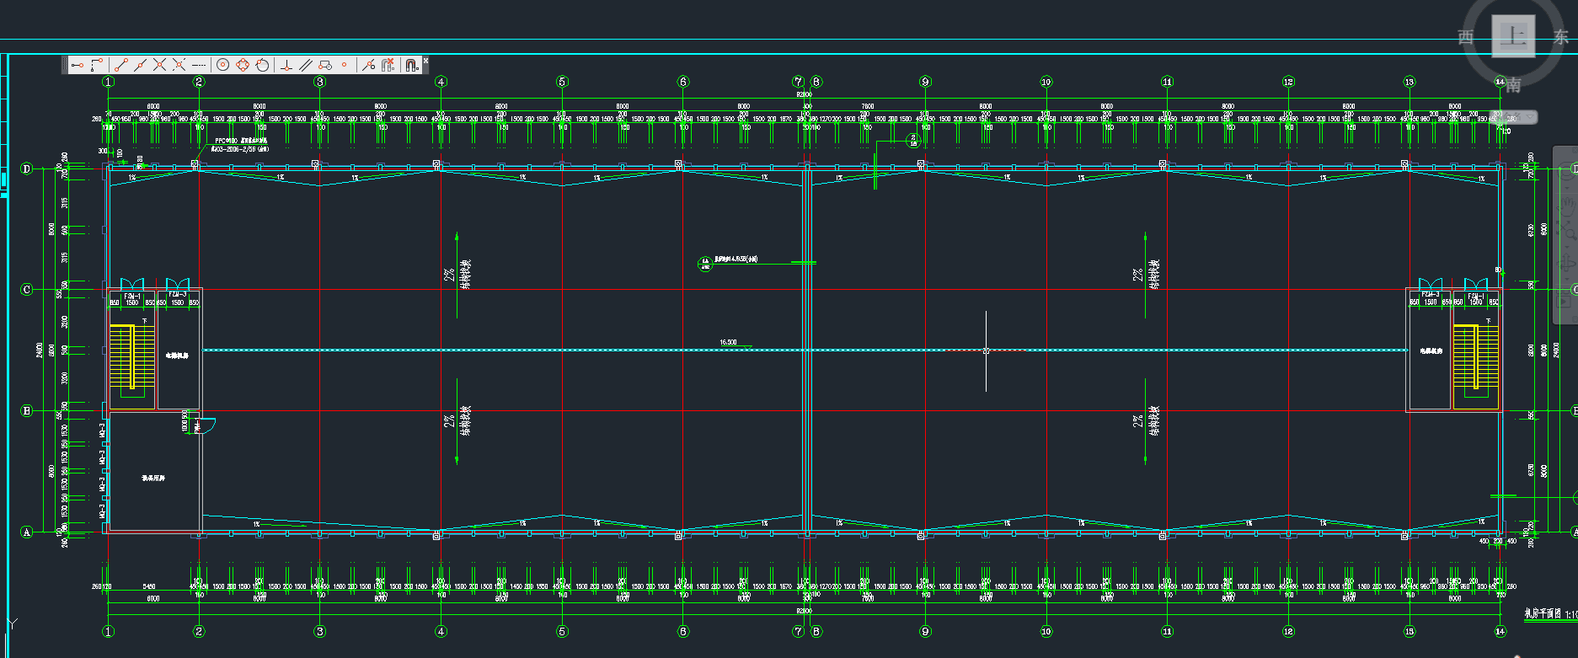
Task: Pick Snap to Apparent Intersection
Action: click(x=179, y=65)
